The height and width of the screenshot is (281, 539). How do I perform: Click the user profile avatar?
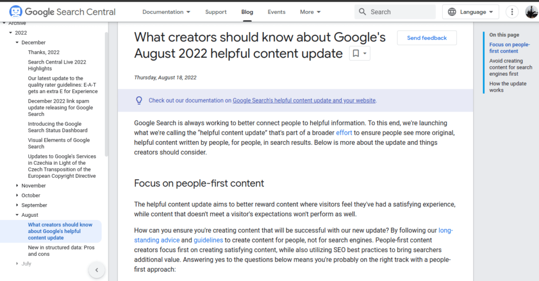click(x=532, y=12)
